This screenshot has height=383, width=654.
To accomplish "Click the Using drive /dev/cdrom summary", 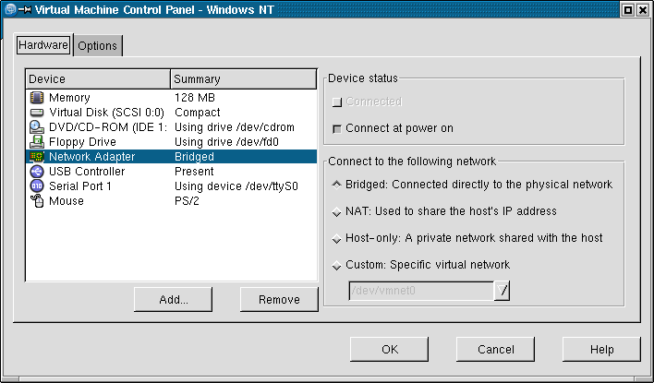I will 235,127.
